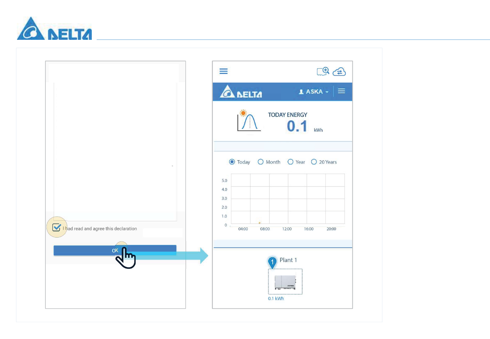Open the Plant 1 inverter thumbnail
This screenshot has width=490, height=339.
(x=285, y=282)
